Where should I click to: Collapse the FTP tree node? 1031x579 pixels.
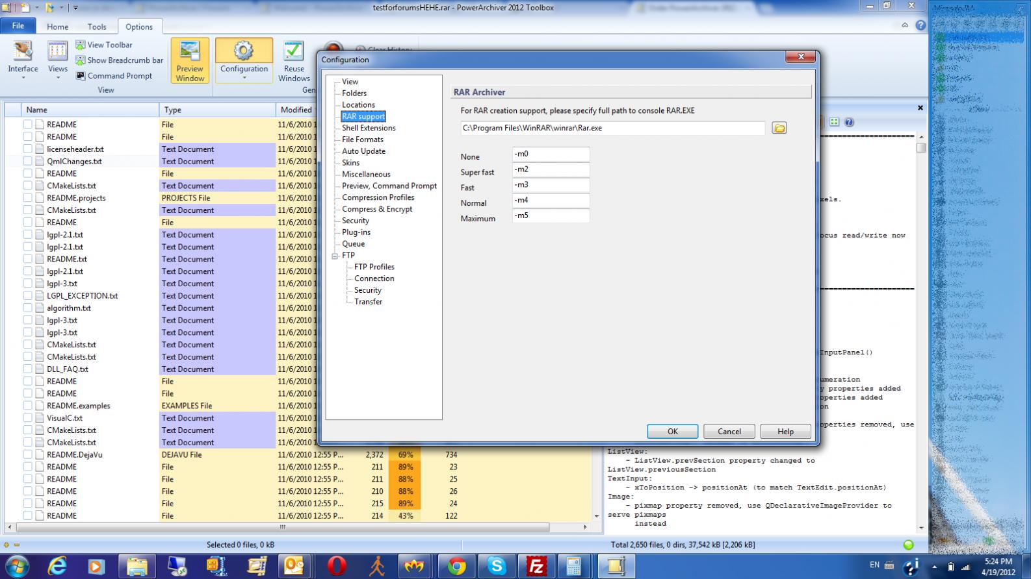coord(335,256)
